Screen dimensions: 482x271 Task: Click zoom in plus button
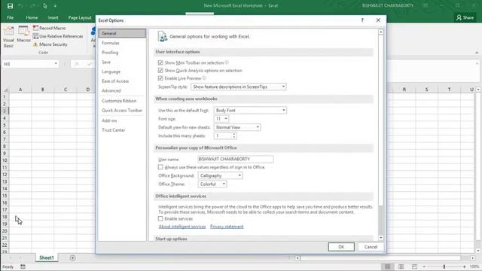[464, 266]
